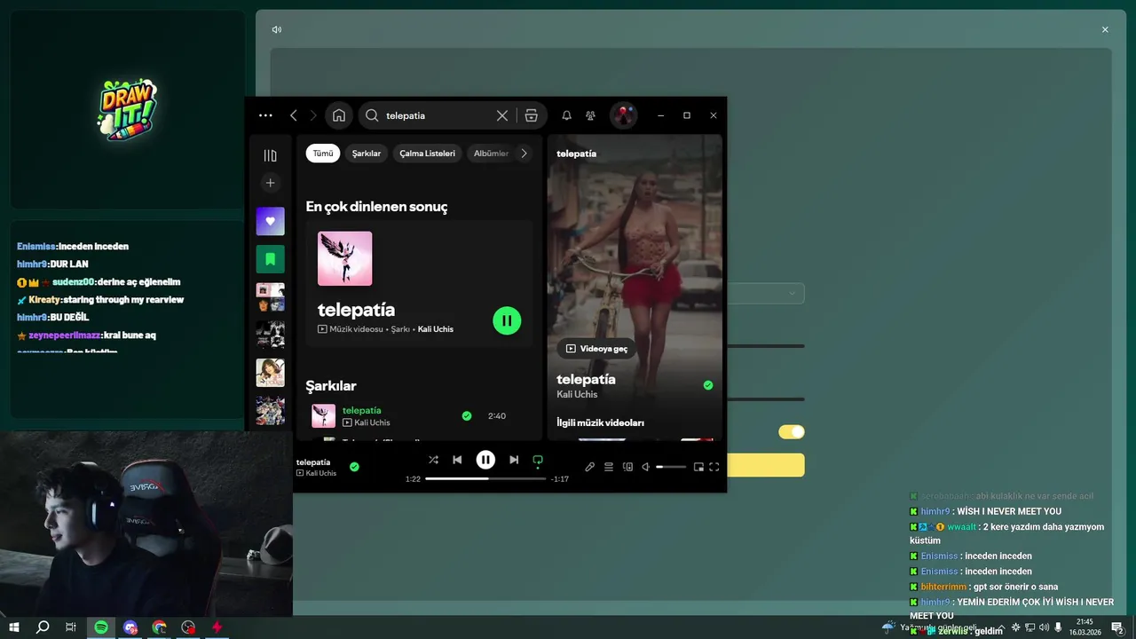Image resolution: width=1136 pixels, height=639 pixels.
Task: Pause playback in the bottom player
Action: (485, 460)
